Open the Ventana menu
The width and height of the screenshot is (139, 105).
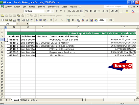(73, 7)
